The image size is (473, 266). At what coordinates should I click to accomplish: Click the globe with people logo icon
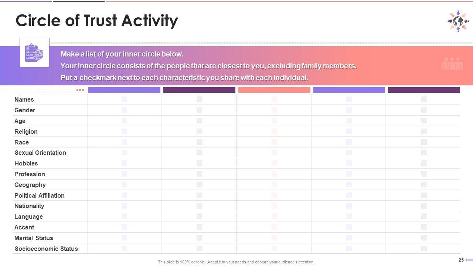tap(458, 21)
